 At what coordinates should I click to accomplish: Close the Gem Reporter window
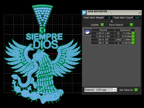tap(139, 12)
